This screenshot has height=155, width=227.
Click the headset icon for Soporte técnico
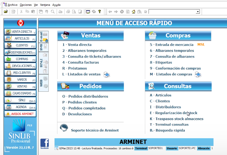[64, 128]
